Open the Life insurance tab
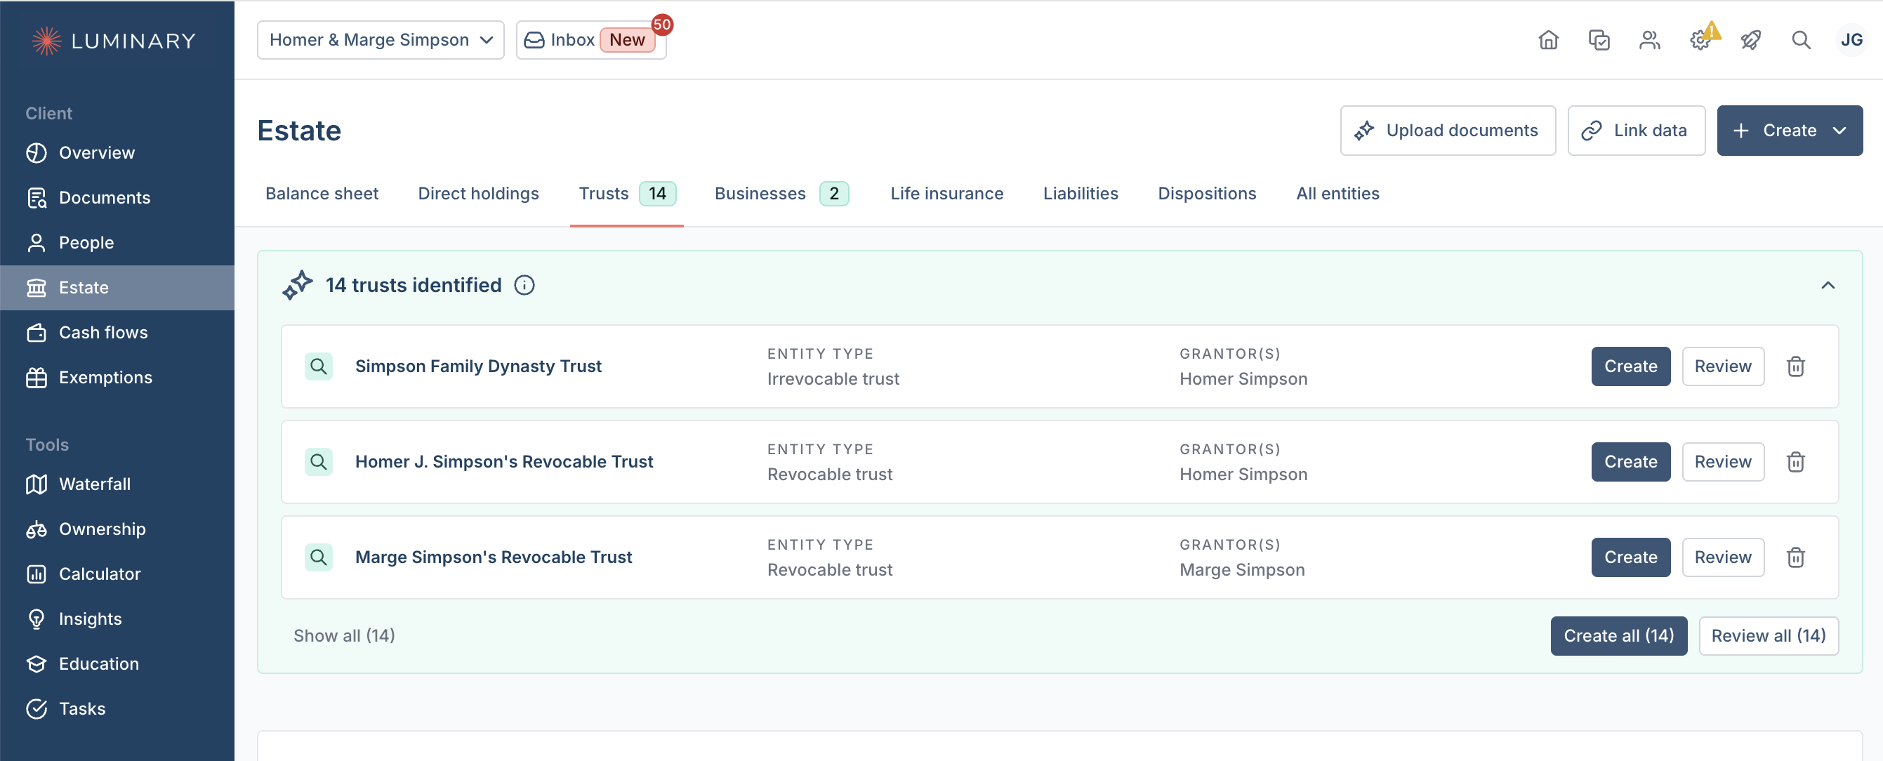 (946, 194)
